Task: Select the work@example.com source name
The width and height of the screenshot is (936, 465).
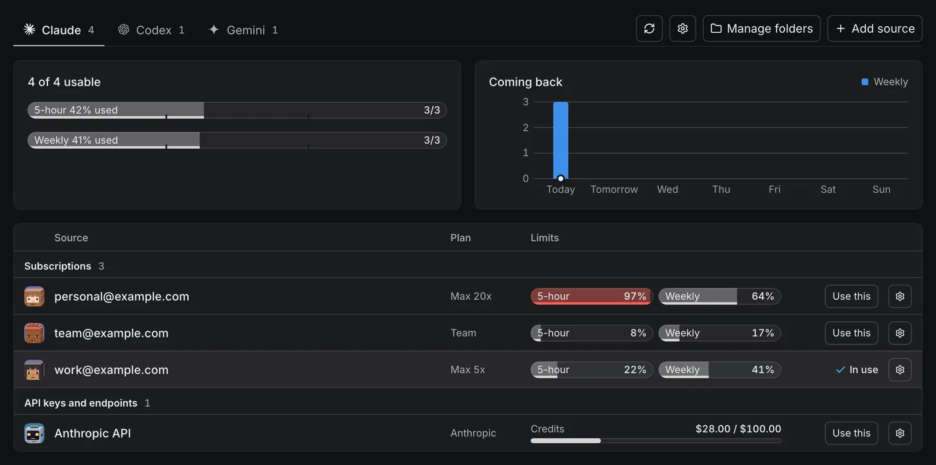Action: (111, 370)
